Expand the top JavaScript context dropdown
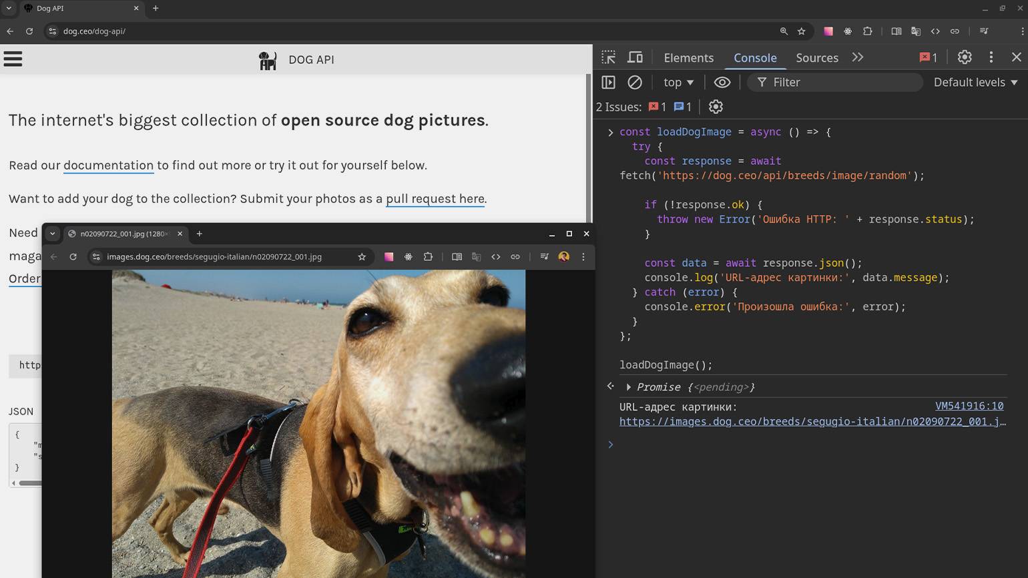The image size is (1028, 578). pos(679,82)
